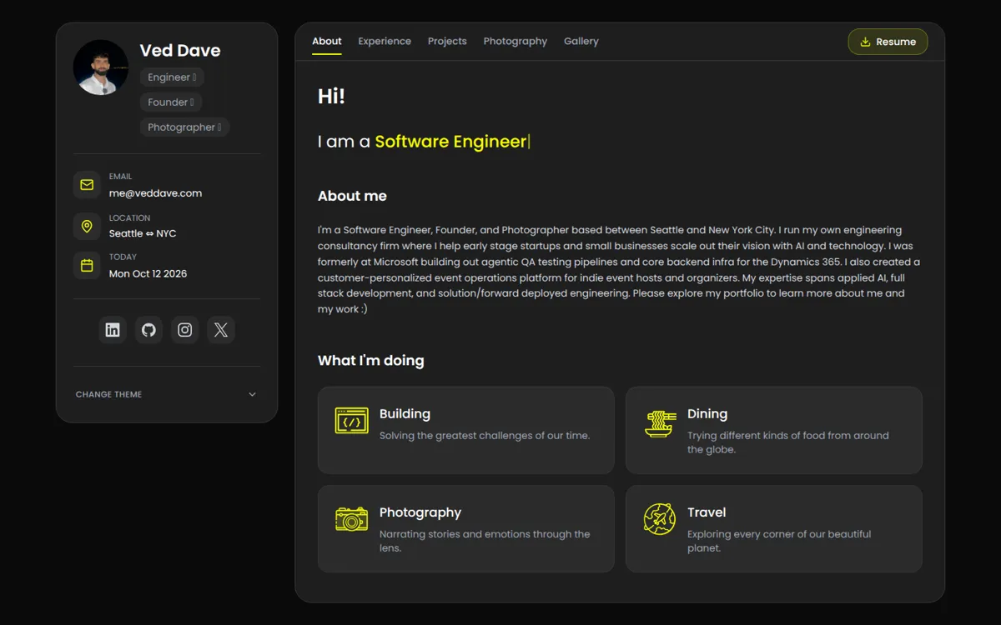The height and width of the screenshot is (625, 1001).
Task: Open the Instagram profile icon
Action: (185, 330)
